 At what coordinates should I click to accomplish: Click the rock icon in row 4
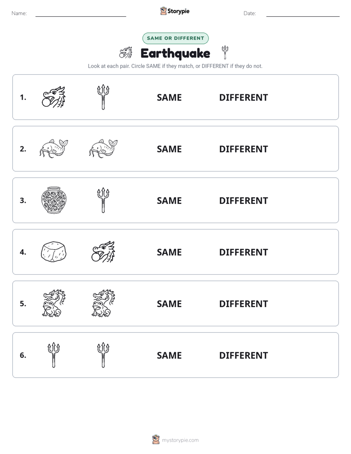pyautogui.click(x=54, y=252)
